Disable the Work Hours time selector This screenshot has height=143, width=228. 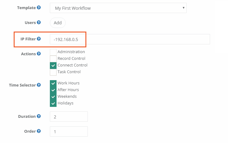[53, 83]
